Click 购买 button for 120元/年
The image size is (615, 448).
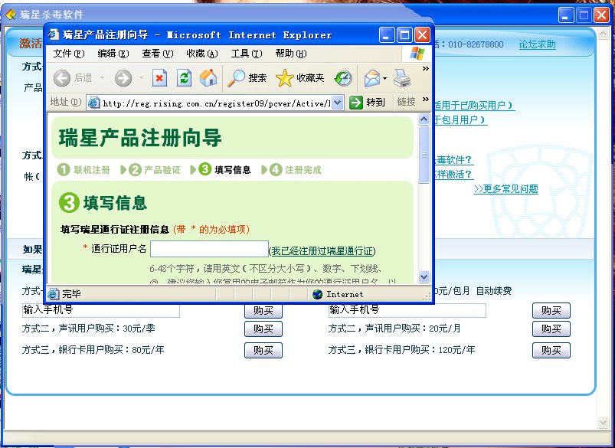coord(551,350)
